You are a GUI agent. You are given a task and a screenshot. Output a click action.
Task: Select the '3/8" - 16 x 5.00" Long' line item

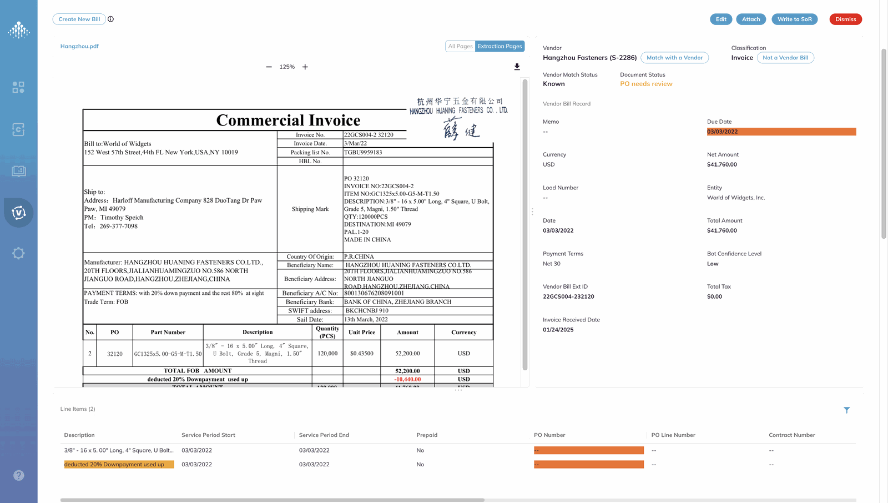[119, 450]
